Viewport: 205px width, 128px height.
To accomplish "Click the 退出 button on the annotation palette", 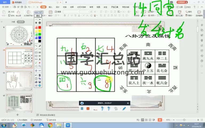I will pyautogui.click(x=38, y=16).
